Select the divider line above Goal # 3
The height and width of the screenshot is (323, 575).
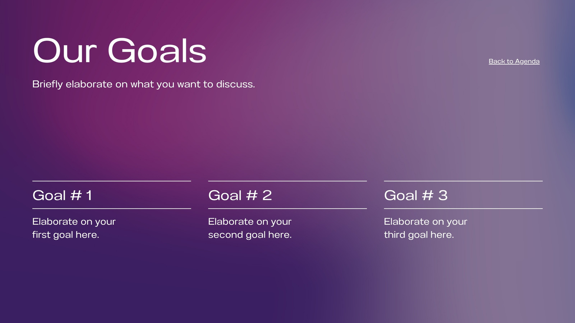coord(463,181)
